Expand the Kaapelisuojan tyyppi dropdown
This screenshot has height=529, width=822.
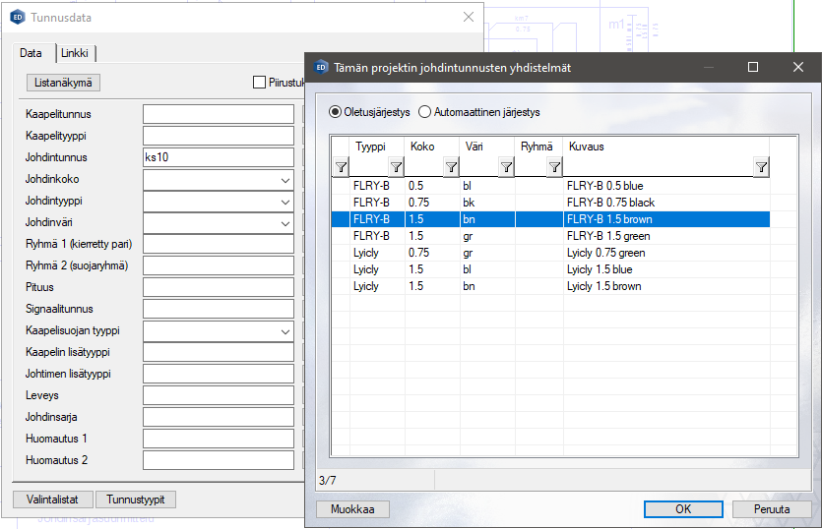pos(285,331)
